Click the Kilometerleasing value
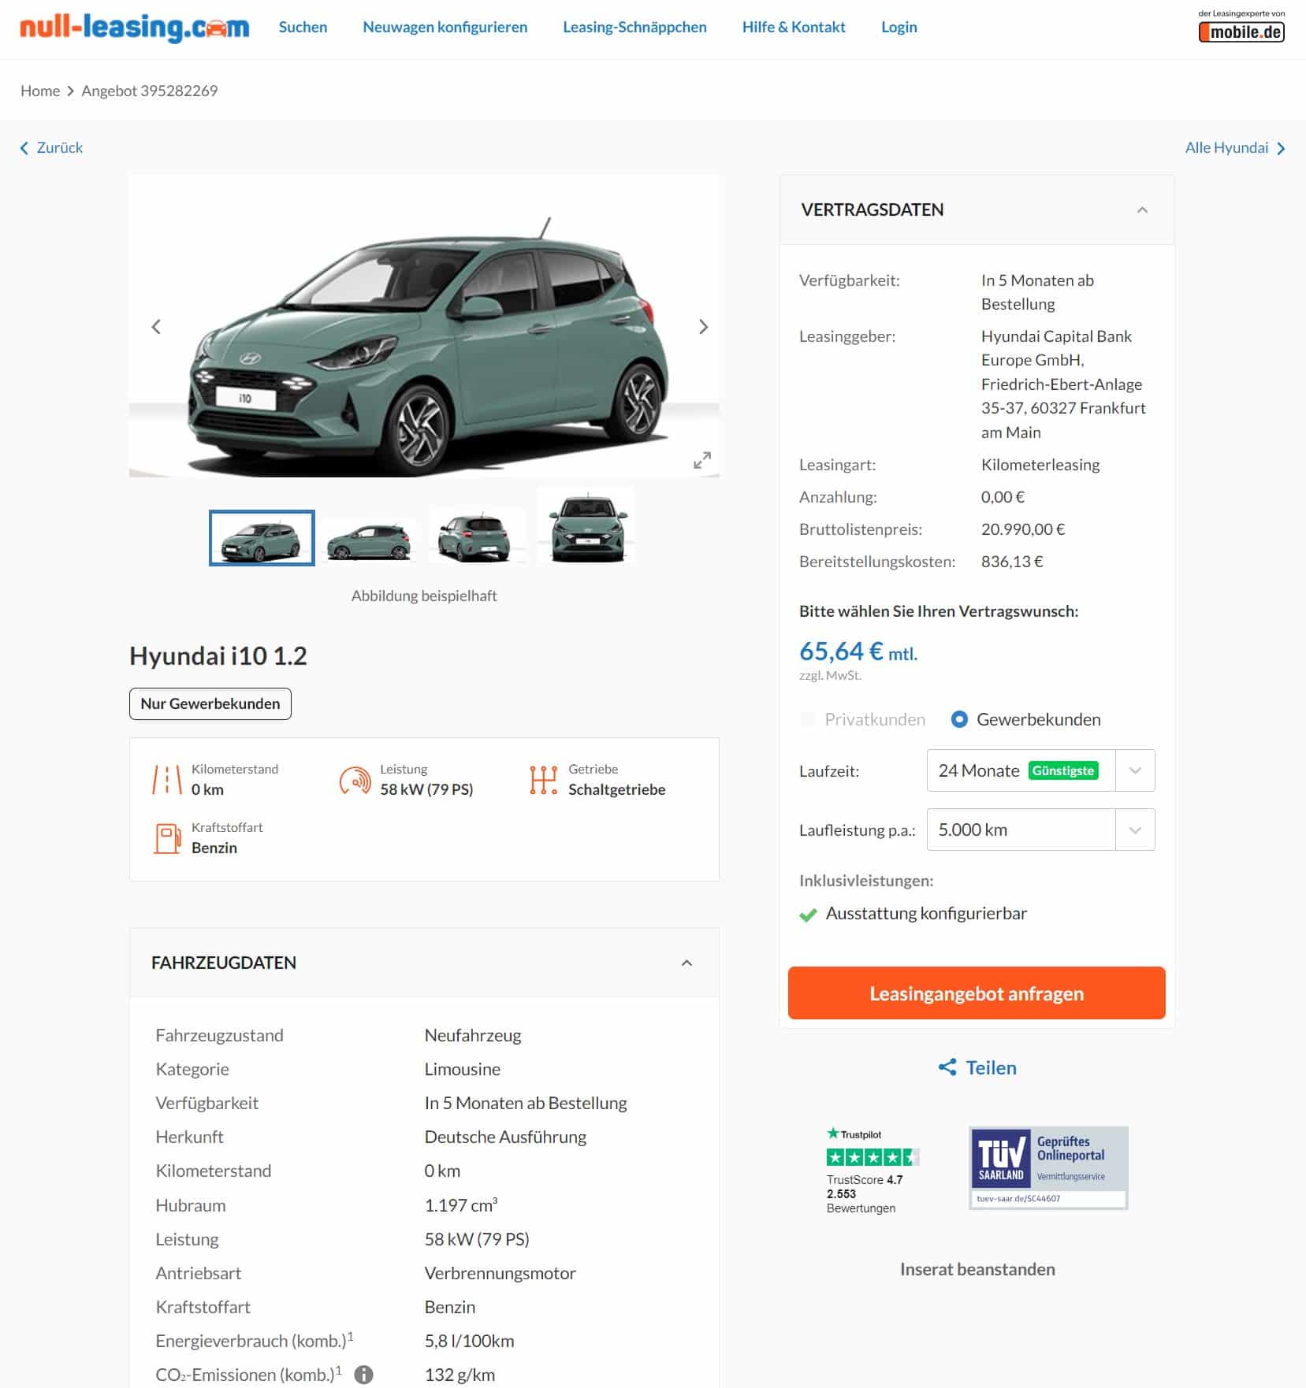The width and height of the screenshot is (1306, 1388). coord(1040,465)
